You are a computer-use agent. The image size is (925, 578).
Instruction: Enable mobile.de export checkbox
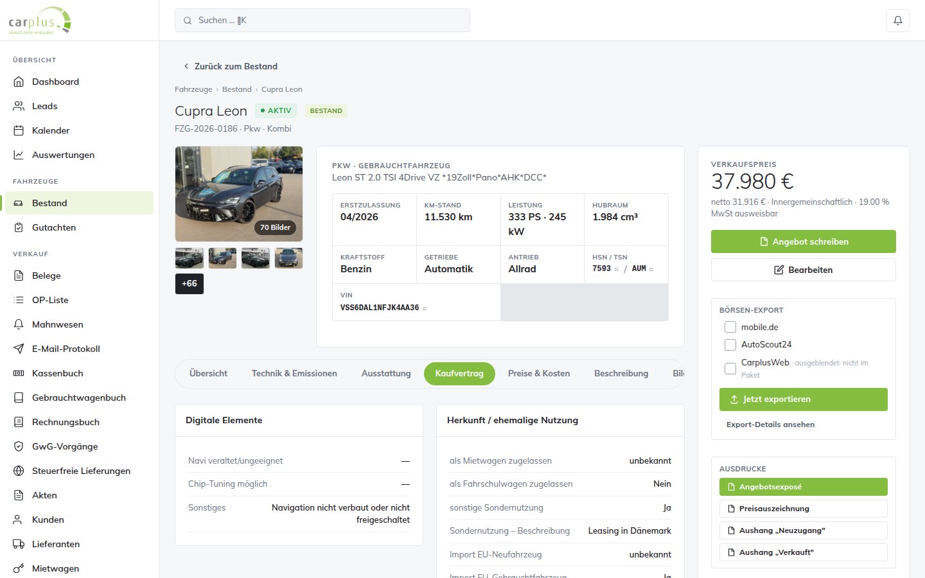pyautogui.click(x=730, y=327)
